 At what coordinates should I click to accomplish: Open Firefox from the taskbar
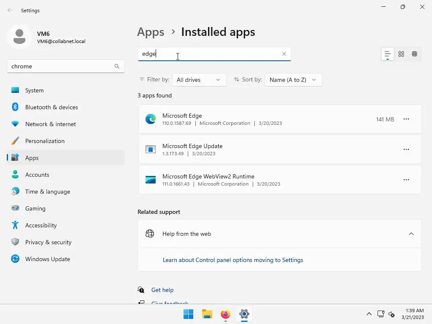226,314
